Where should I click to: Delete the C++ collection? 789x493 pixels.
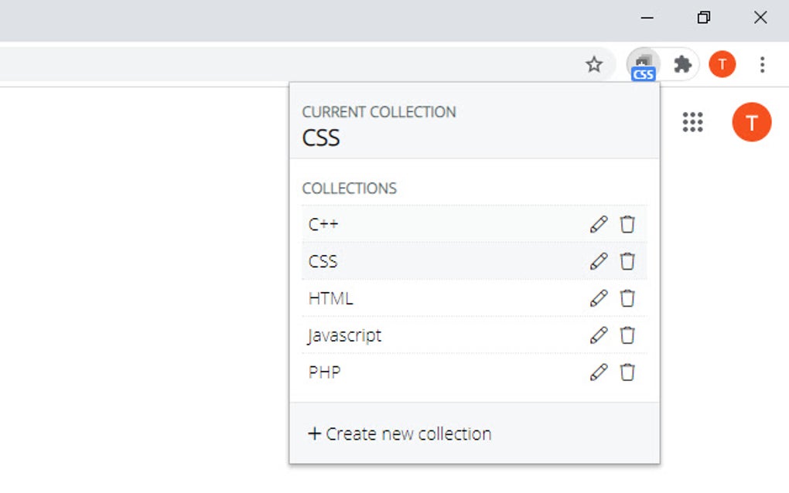coord(627,224)
